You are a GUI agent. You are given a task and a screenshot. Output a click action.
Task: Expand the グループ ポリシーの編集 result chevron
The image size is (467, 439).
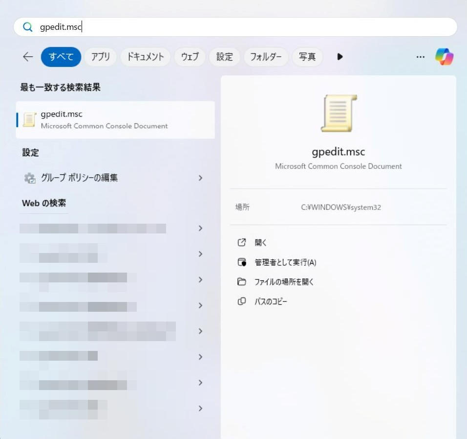click(200, 178)
